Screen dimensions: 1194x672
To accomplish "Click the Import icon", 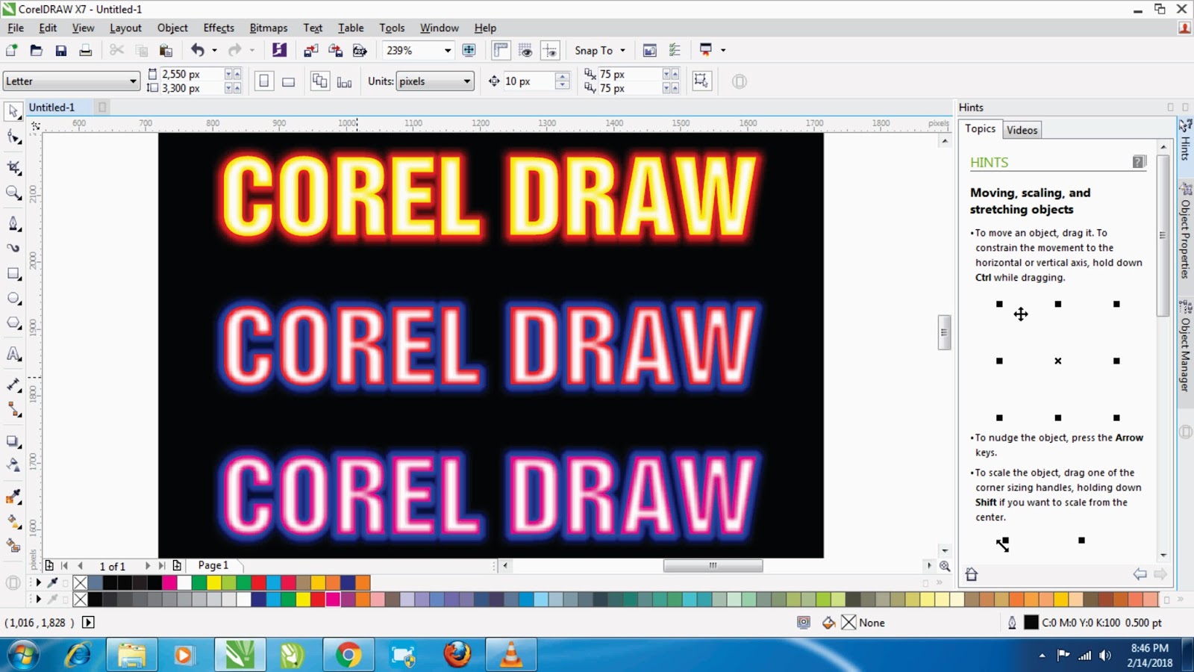I will pyautogui.click(x=310, y=50).
